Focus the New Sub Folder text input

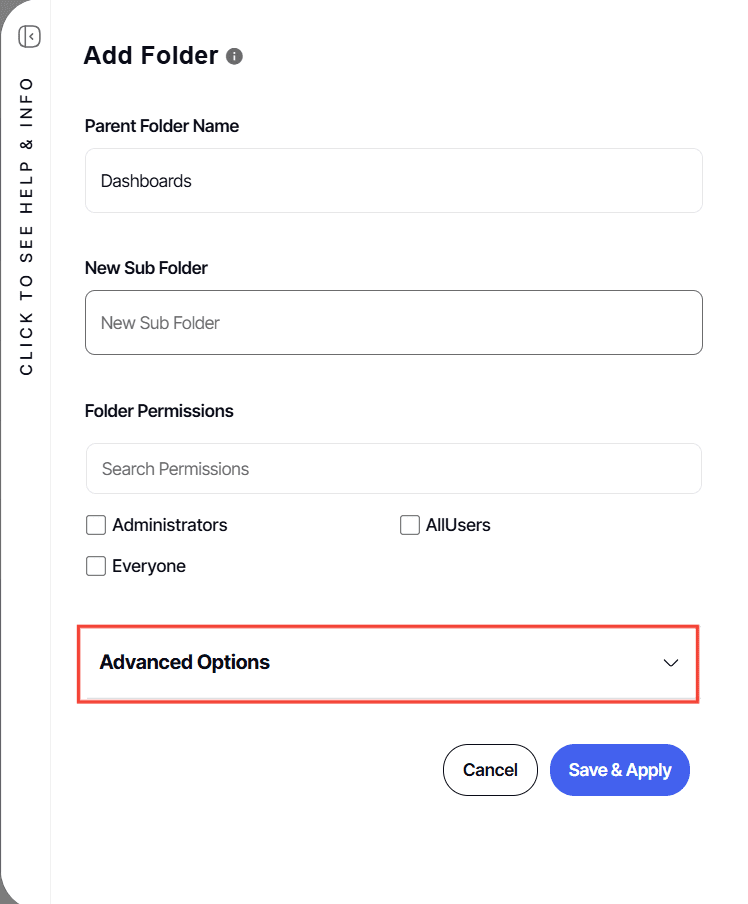pyautogui.click(x=393, y=323)
